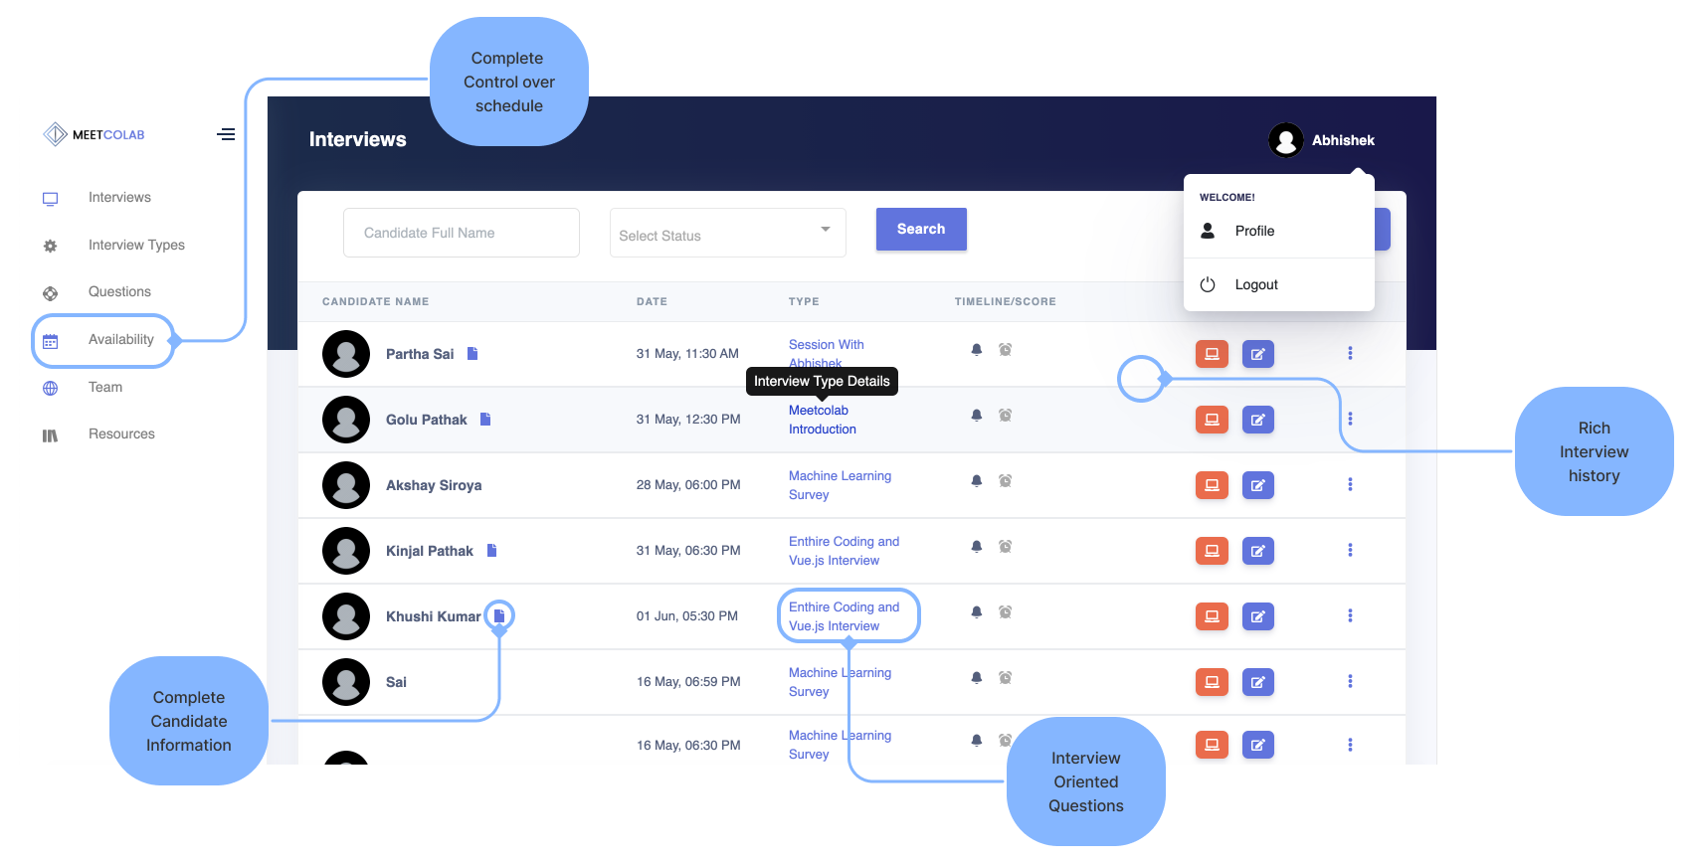Viewport: 1696px width, 863px height.
Task: Open three-dot options menu for Akshay Siroya
Action: (1350, 485)
